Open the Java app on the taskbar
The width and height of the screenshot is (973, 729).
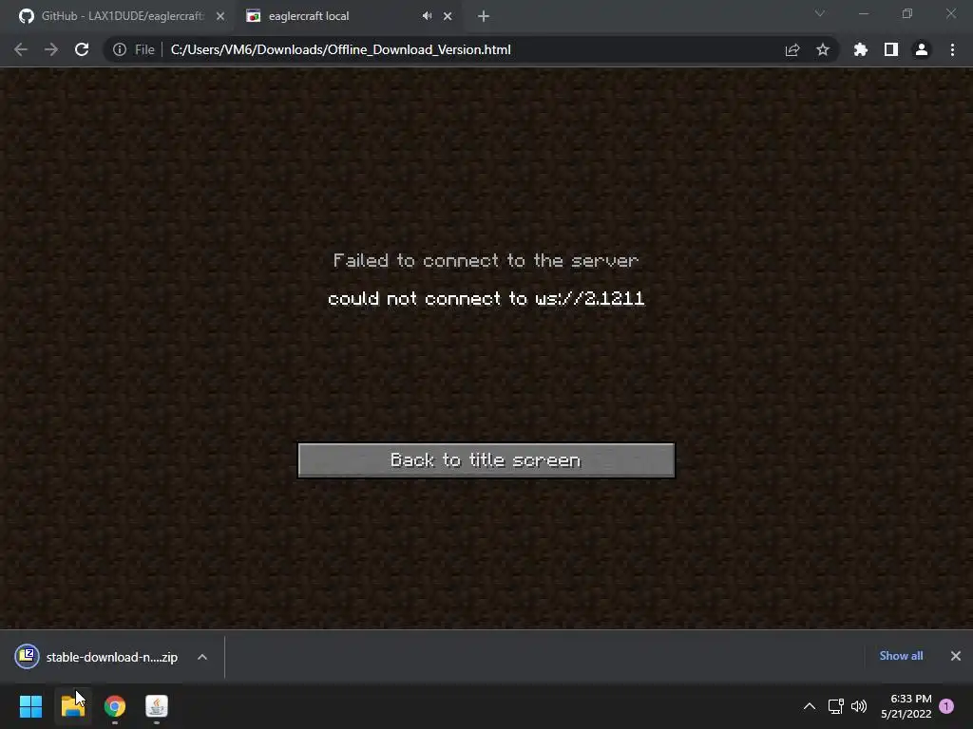(x=157, y=706)
